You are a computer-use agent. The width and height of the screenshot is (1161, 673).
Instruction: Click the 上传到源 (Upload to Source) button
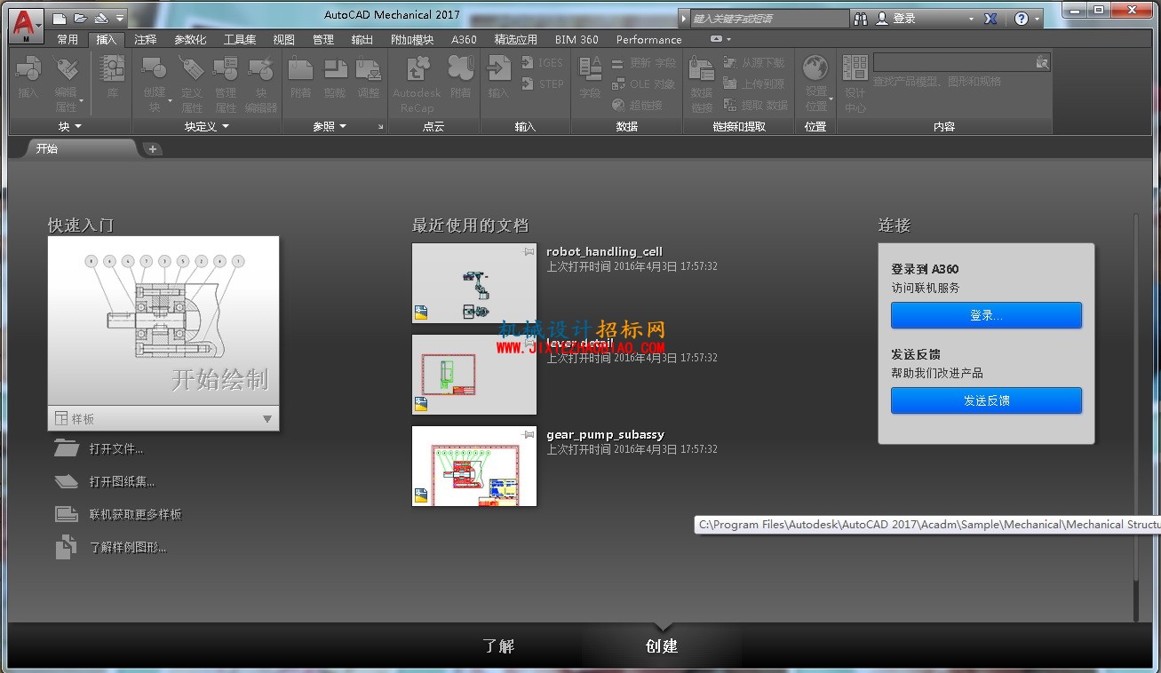(x=754, y=84)
